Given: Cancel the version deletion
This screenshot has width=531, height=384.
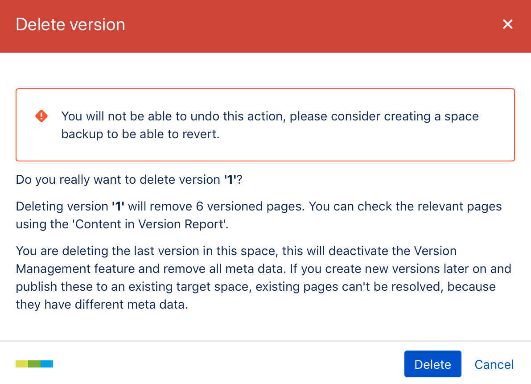Looking at the screenshot, I should (x=494, y=364).
